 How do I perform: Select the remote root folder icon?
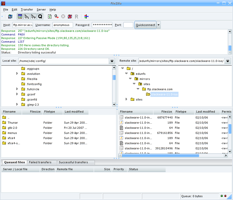(x=129, y=68)
